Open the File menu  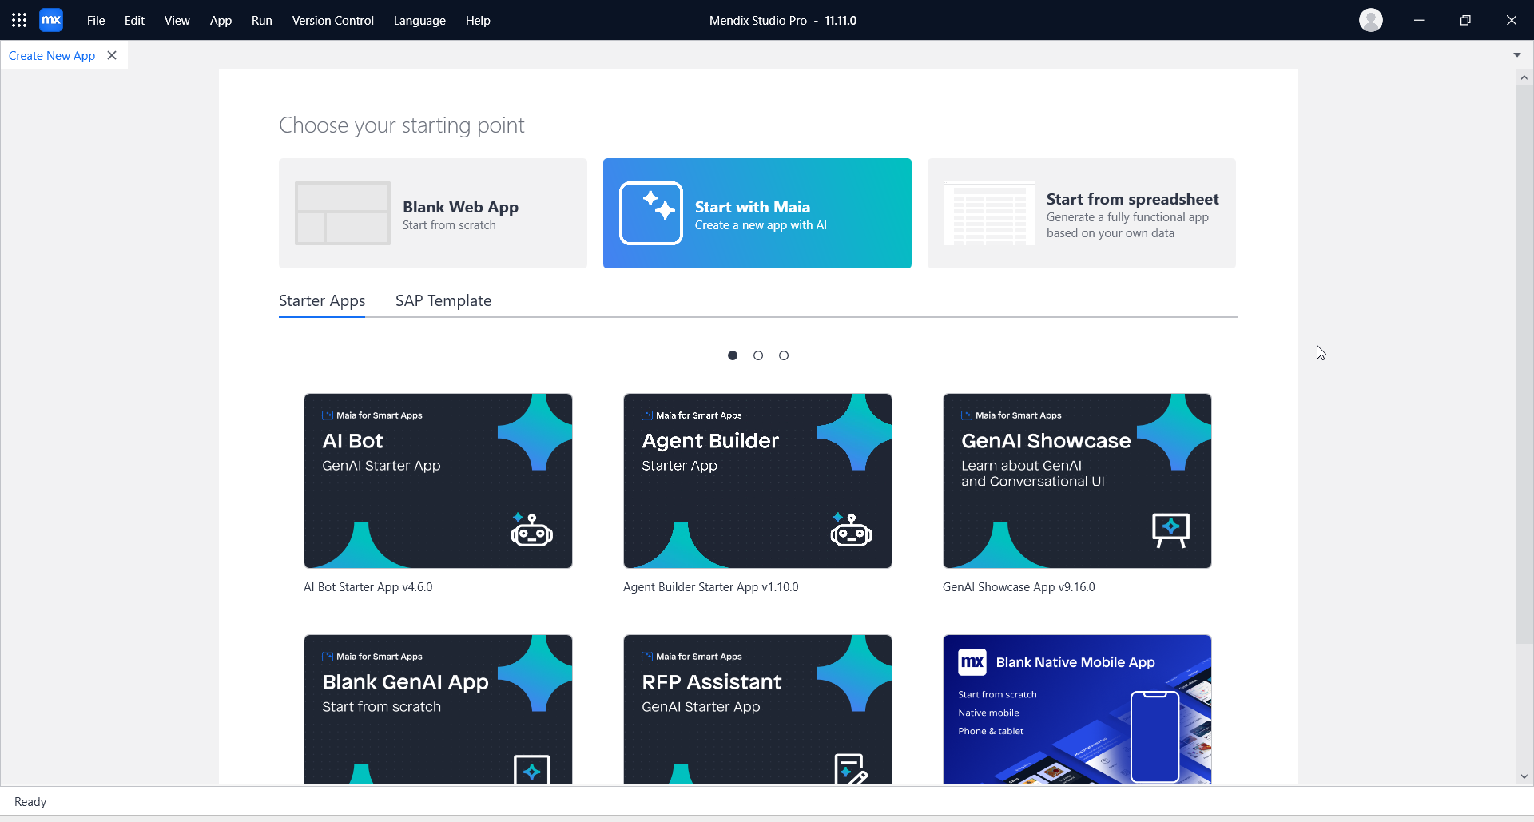(96, 21)
